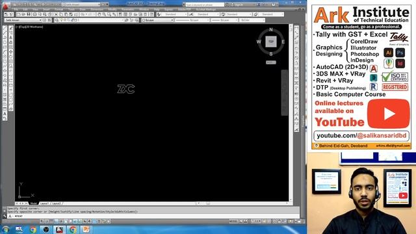Select the Multiline Text tool (A icon)

pos(5,114)
